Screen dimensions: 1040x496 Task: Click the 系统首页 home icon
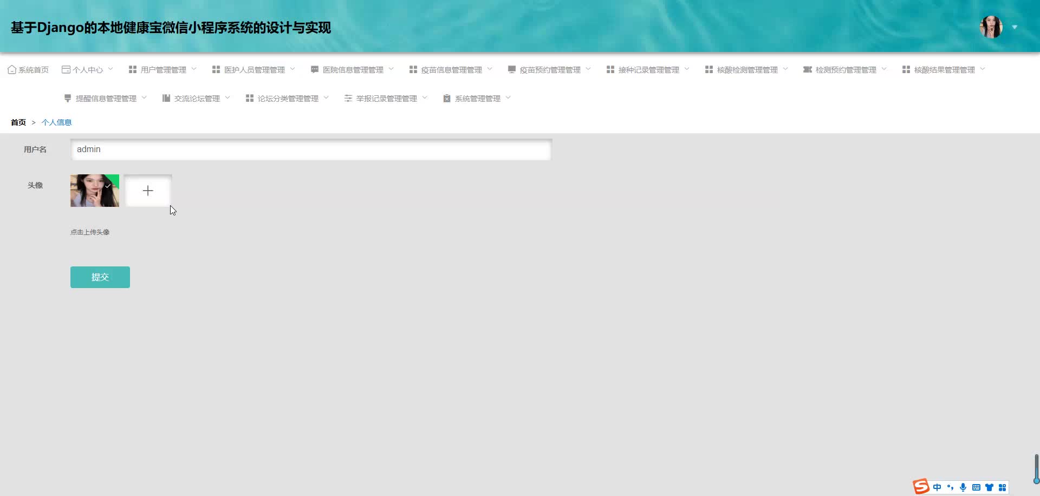point(12,69)
